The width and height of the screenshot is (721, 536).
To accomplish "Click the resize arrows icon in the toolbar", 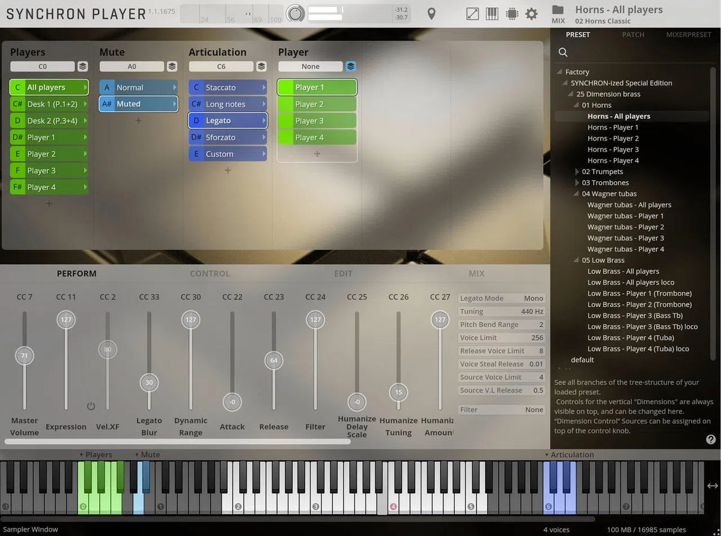I will pos(472,14).
